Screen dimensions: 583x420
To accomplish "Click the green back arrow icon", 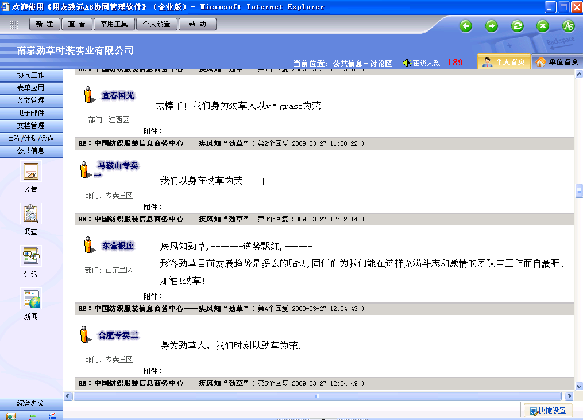I will (466, 26).
